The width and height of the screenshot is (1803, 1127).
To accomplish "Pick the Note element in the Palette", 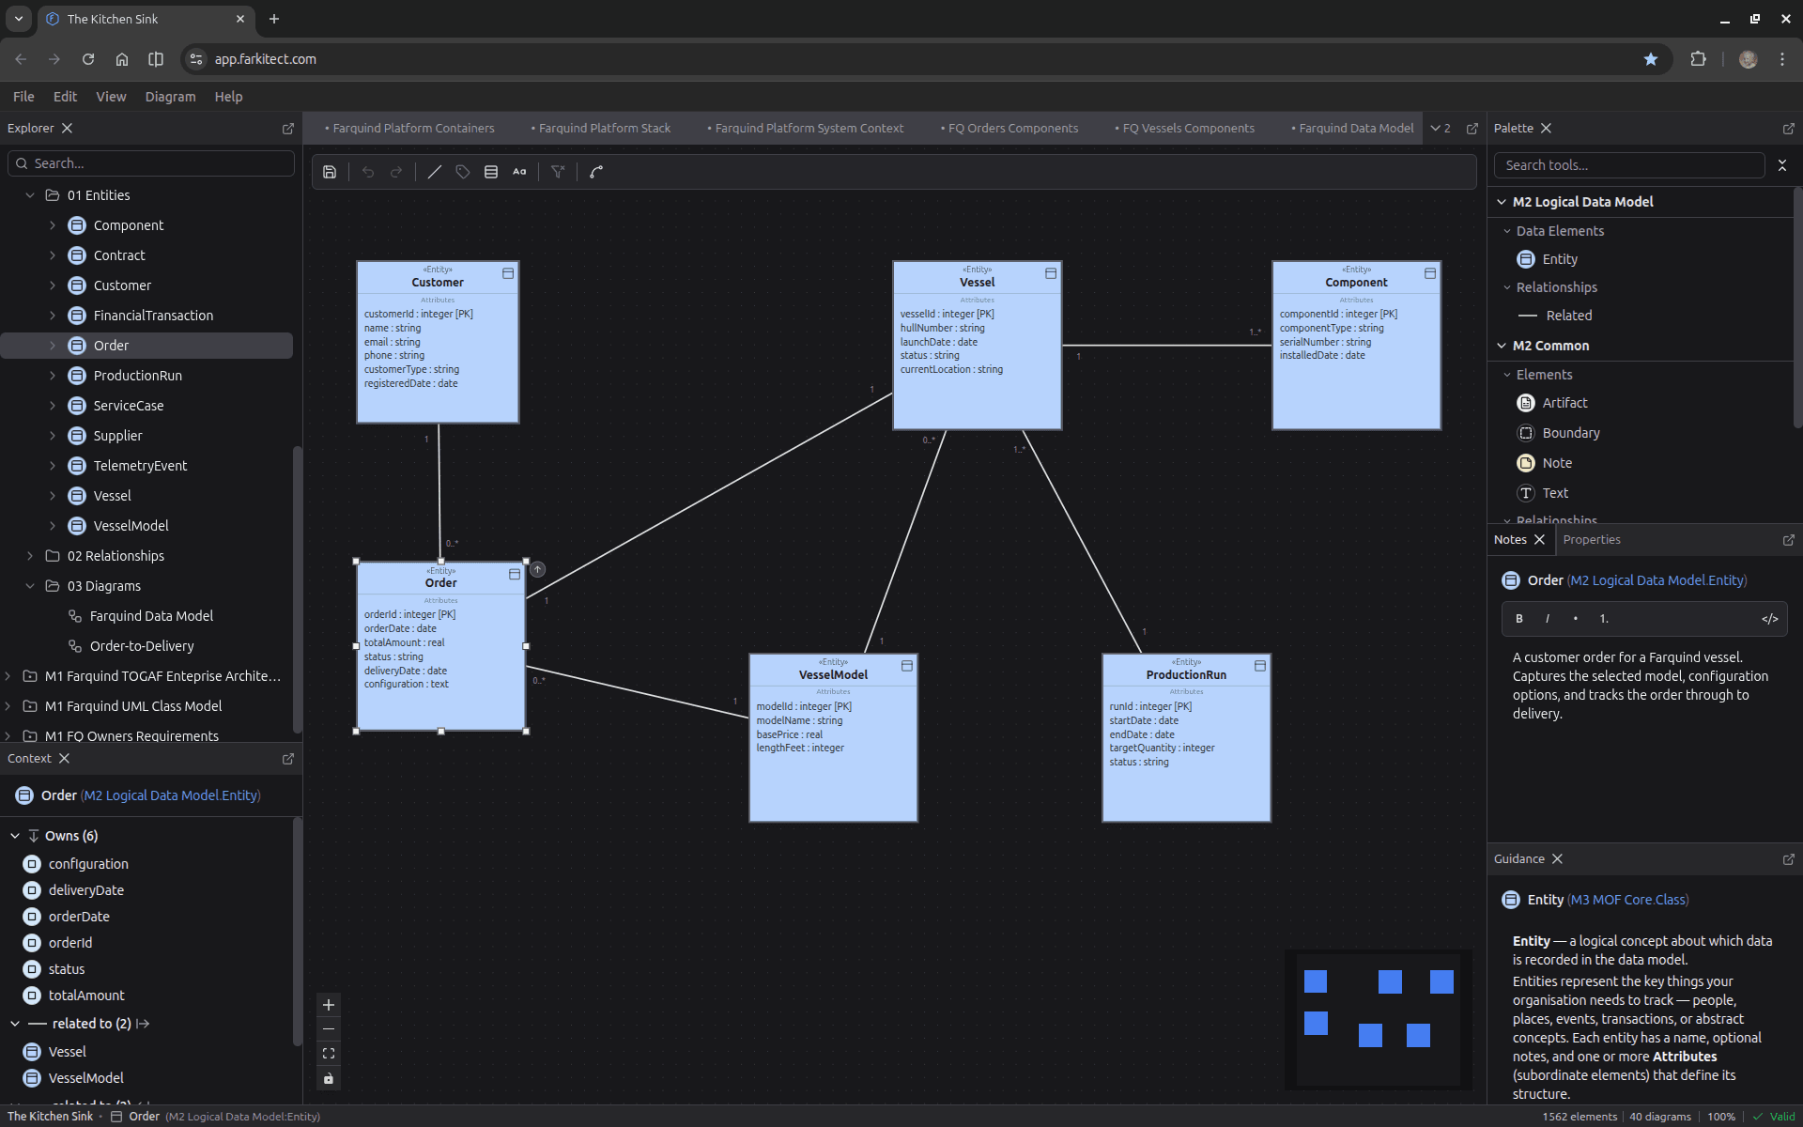I will tap(1544, 463).
